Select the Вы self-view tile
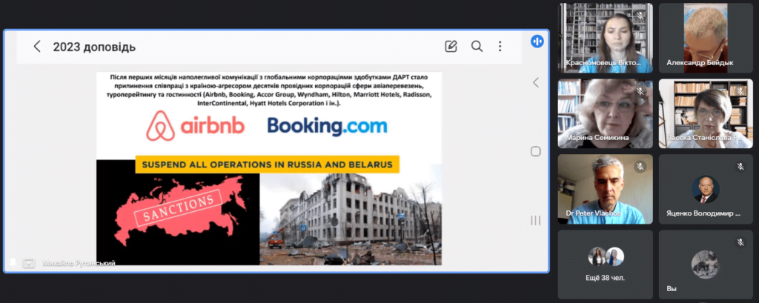759x303 pixels. (706, 264)
